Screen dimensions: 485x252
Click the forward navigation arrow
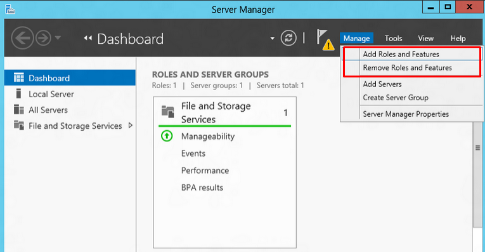[x=43, y=38]
